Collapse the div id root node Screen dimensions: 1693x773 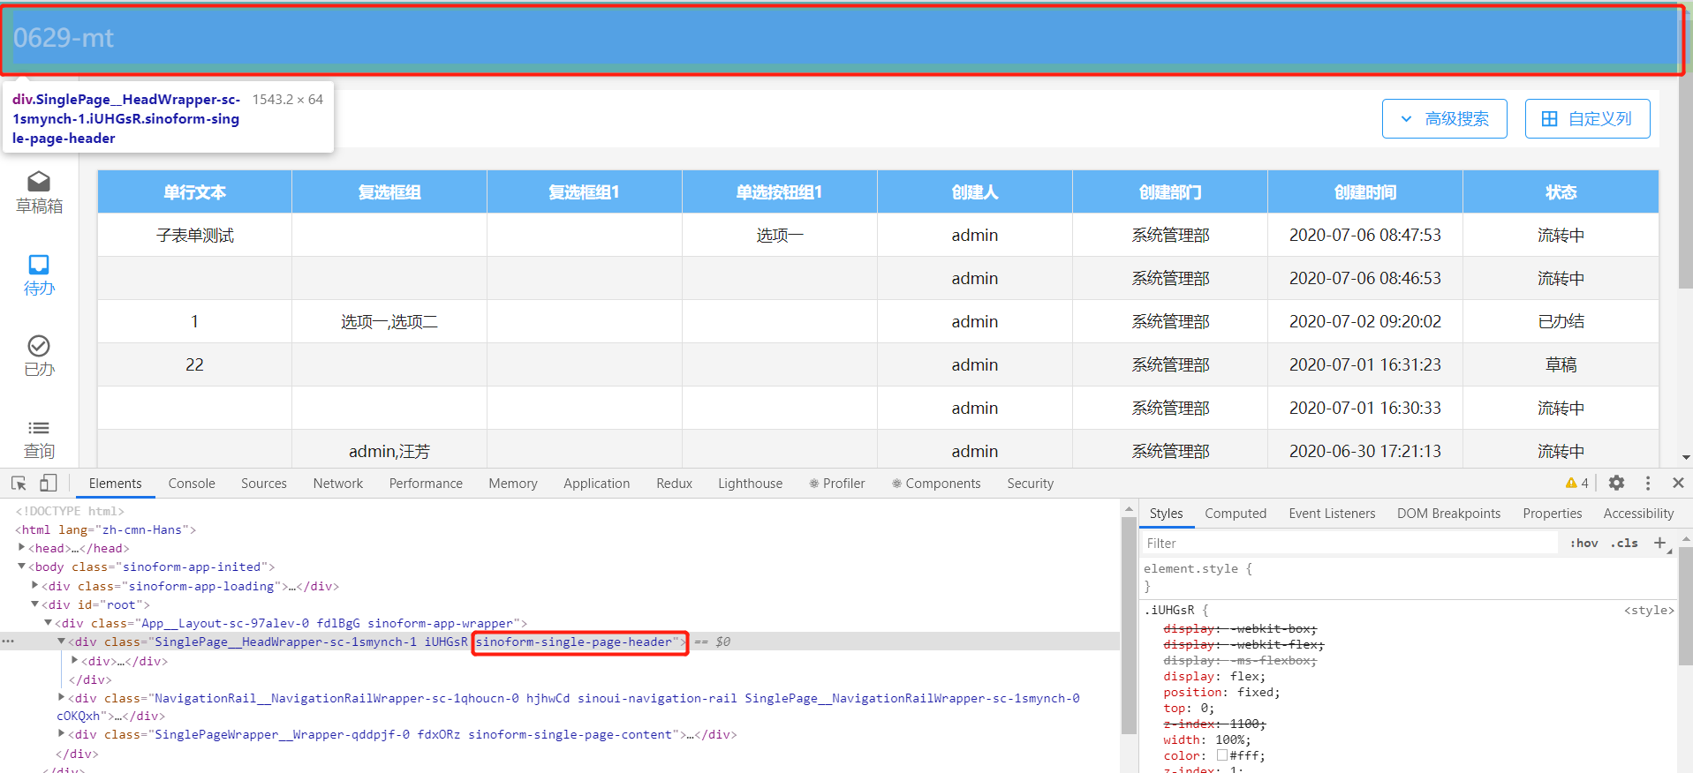click(35, 604)
